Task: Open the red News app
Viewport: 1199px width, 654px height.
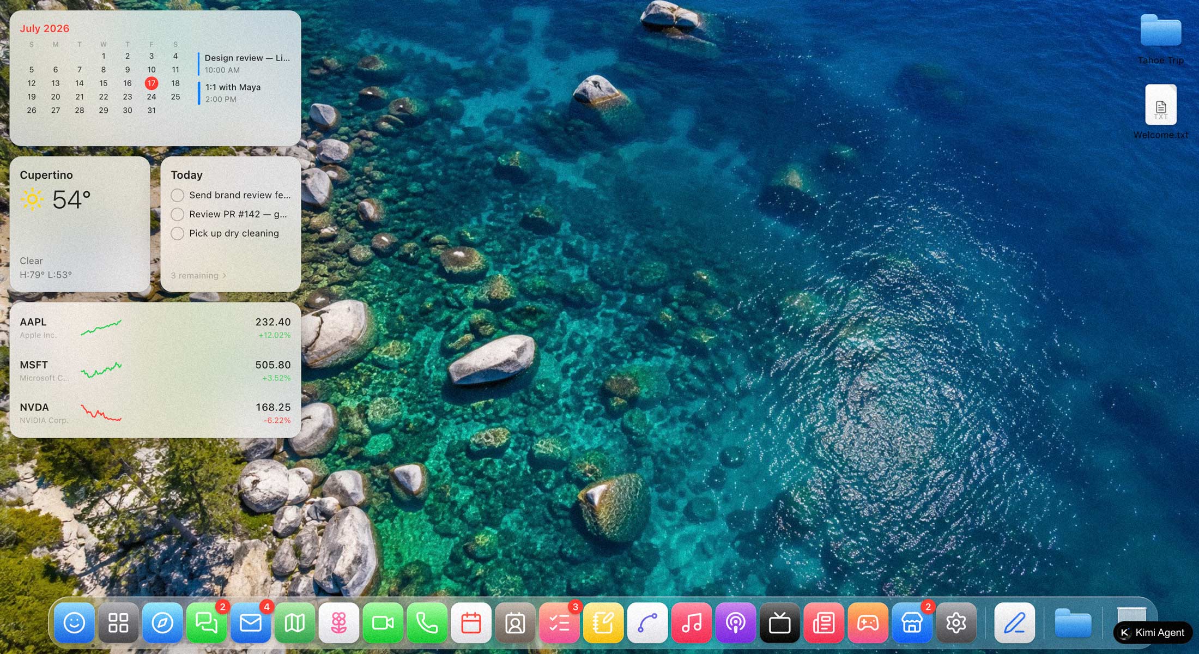Action: click(x=824, y=622)
